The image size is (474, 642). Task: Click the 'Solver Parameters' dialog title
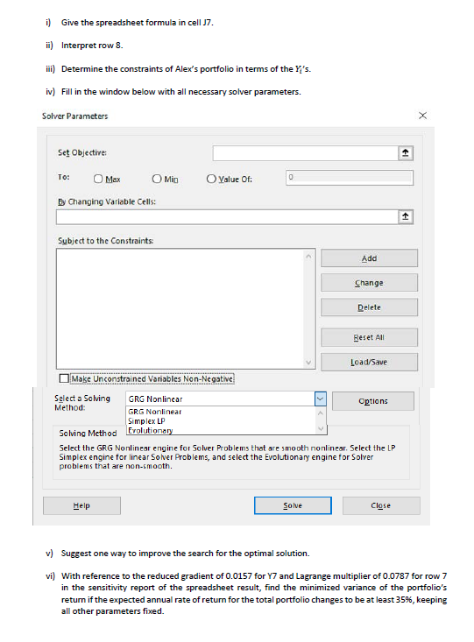tap(75, 116)
